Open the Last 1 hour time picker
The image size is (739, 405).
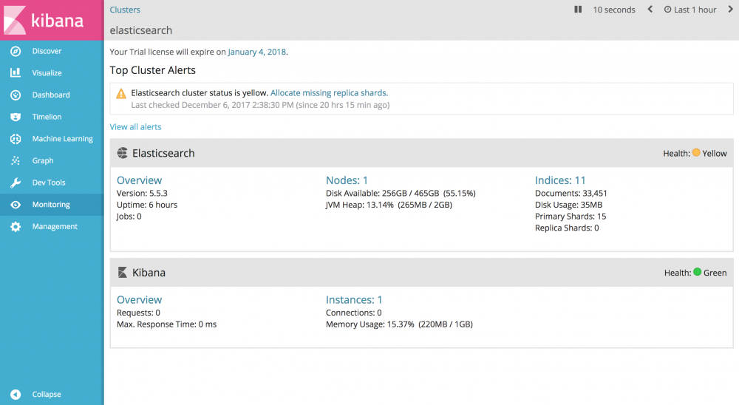click(690, 10)
